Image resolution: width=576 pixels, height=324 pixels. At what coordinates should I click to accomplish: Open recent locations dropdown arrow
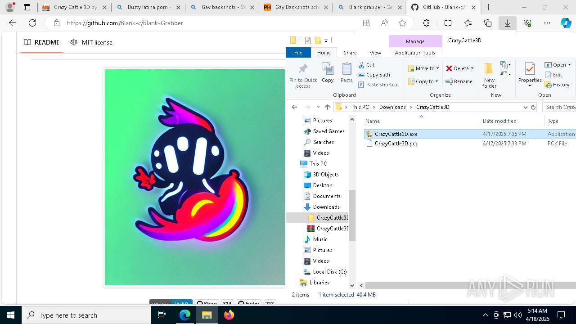[318, 107]
